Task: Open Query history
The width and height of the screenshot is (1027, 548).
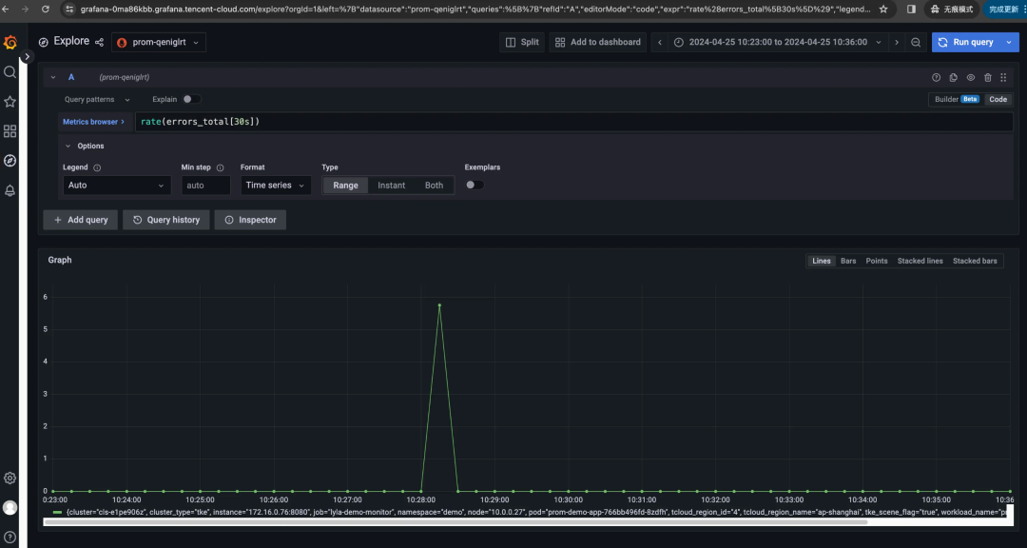Action: click(166, 221)
